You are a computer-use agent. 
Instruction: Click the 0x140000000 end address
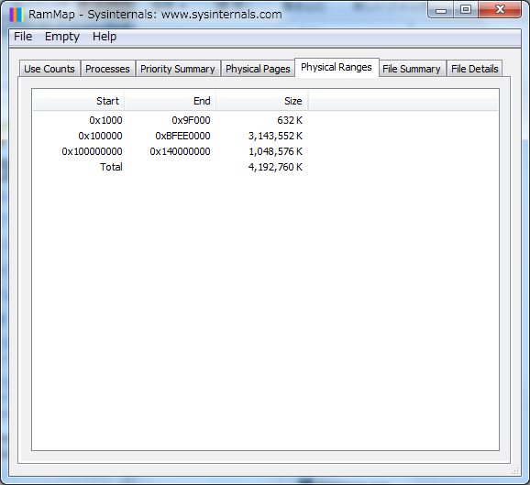(x=180, y=151)
